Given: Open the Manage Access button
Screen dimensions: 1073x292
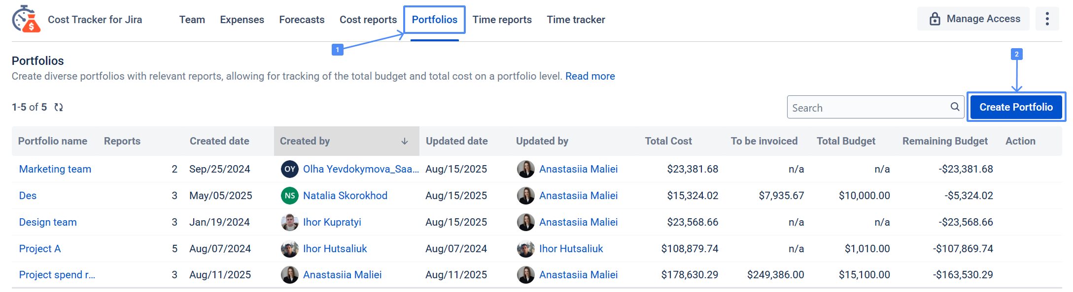Looking at the screenshot, I should (973, 19).
